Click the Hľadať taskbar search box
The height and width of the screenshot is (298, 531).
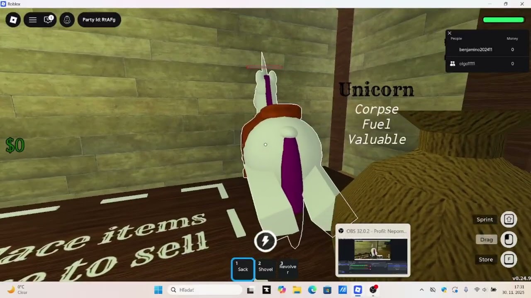[x=205, y=290]
